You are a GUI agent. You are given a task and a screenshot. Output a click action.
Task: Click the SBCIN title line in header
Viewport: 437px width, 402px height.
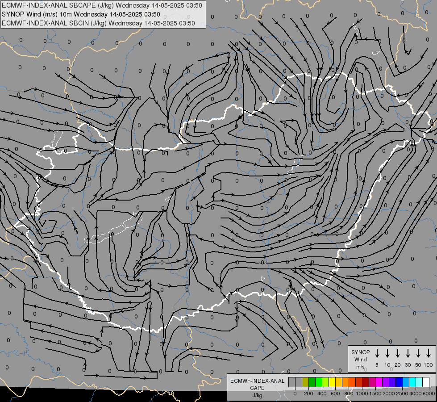pos(98,23)
